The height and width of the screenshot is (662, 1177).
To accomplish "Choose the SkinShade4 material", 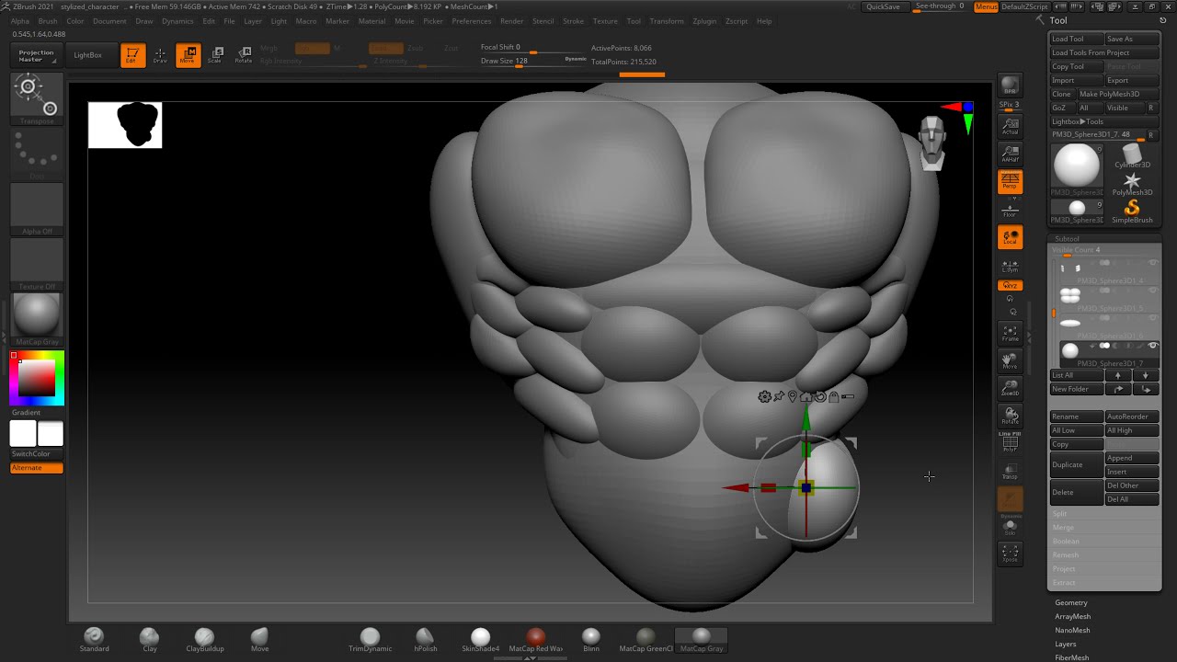I will (x=480, y=640).
